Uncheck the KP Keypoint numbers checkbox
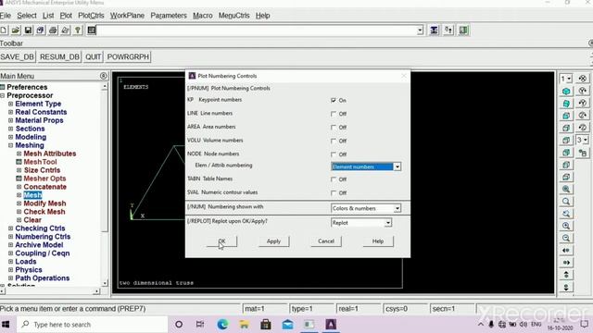 pos(334,100)
